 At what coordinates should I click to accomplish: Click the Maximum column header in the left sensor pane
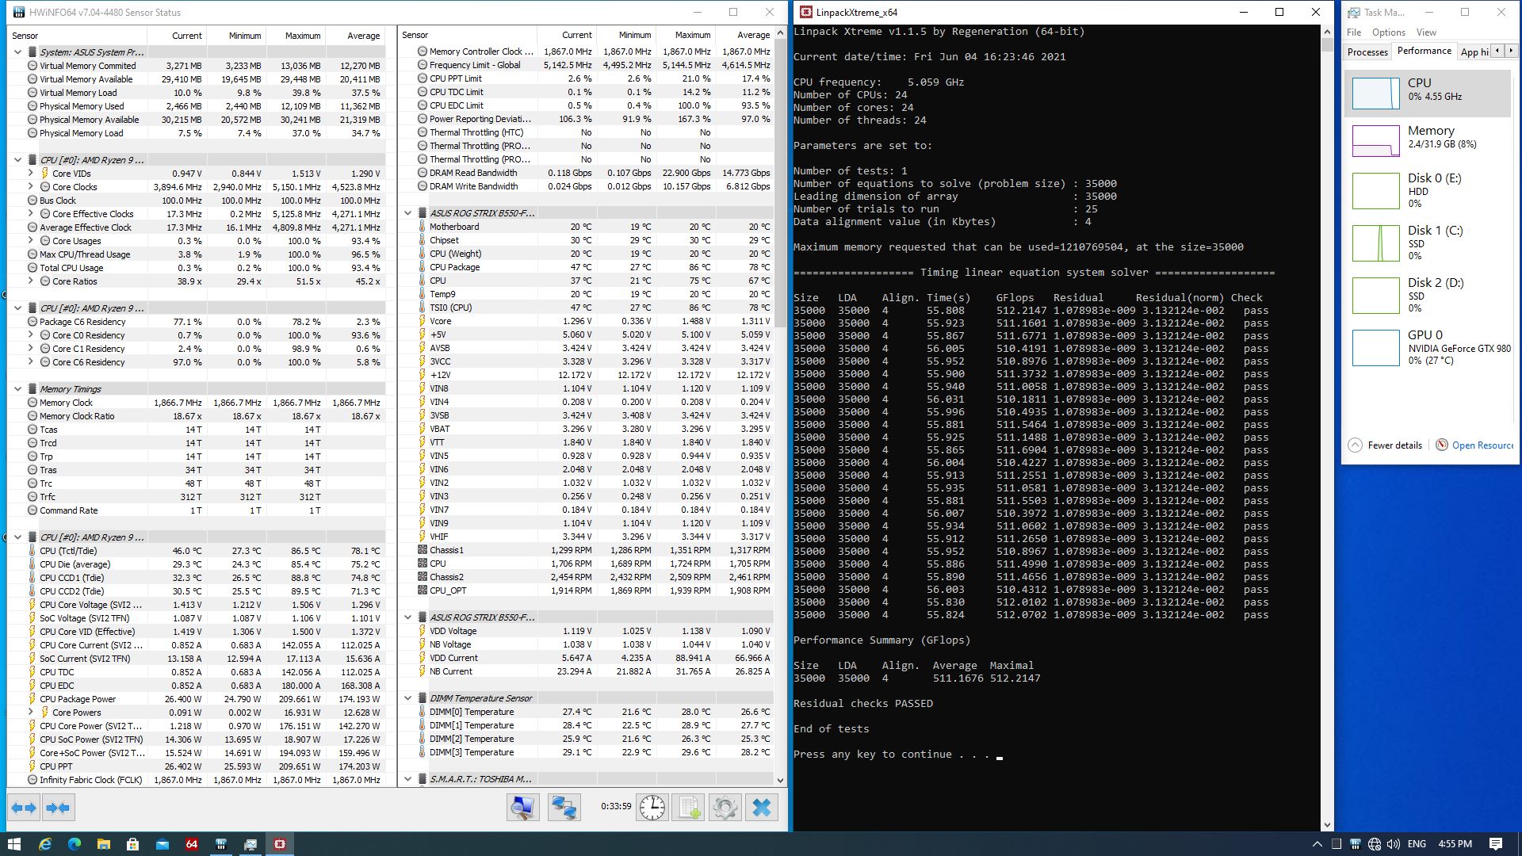coord(295,36)
